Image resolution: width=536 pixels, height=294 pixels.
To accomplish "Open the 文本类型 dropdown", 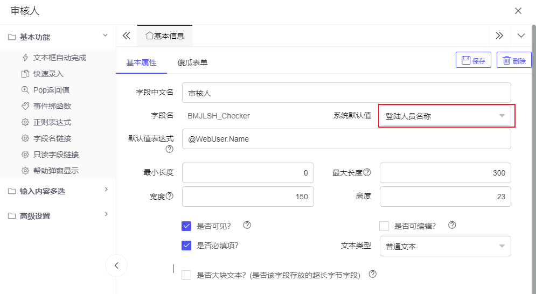I will coord(445,246).
